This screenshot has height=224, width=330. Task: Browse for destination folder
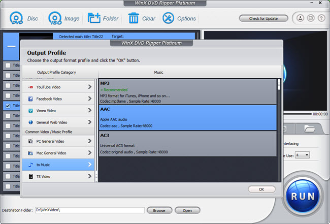pyautogui.click(x=159, y=210)
